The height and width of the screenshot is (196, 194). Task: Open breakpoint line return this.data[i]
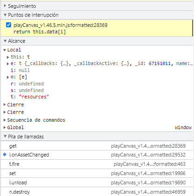click(40, 32)
